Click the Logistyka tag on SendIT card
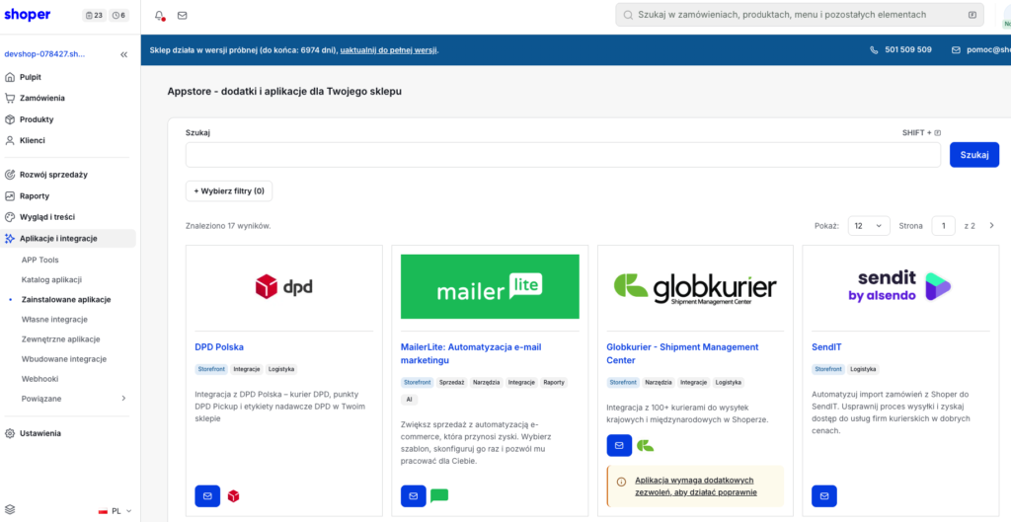The image size is (1011, 522). [x=863, y=369]
